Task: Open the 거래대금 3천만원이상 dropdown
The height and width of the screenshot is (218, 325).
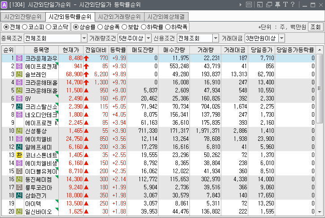Action: 281,38
